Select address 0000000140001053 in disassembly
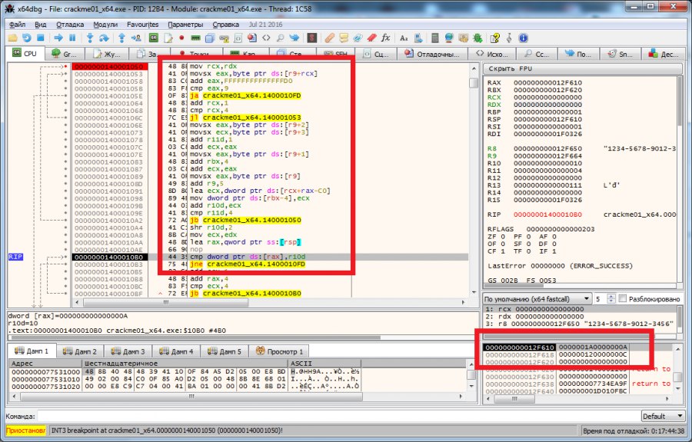 (x=108, y=74)
